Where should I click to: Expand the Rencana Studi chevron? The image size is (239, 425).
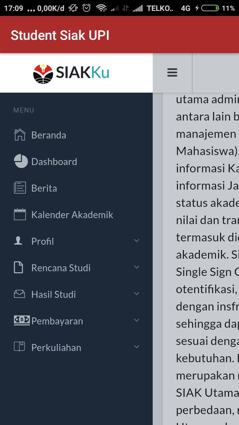click(x=137, y=267)
